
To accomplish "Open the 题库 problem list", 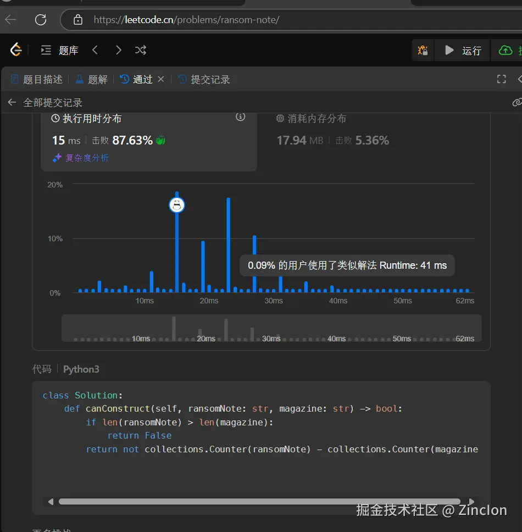I will coord(60,50).
